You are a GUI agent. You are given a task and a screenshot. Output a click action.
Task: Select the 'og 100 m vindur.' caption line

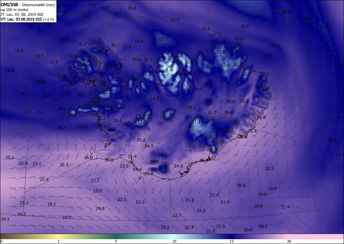pyautogui.click(x=15, y=10)
